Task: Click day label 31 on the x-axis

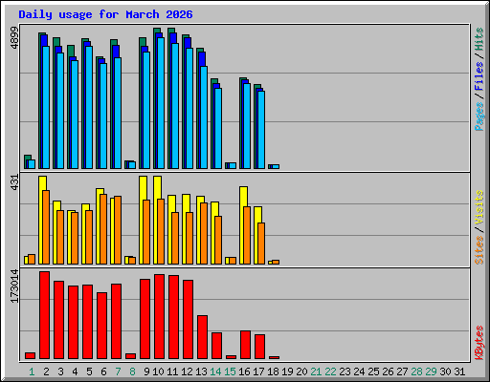Action: coord(459,371)
